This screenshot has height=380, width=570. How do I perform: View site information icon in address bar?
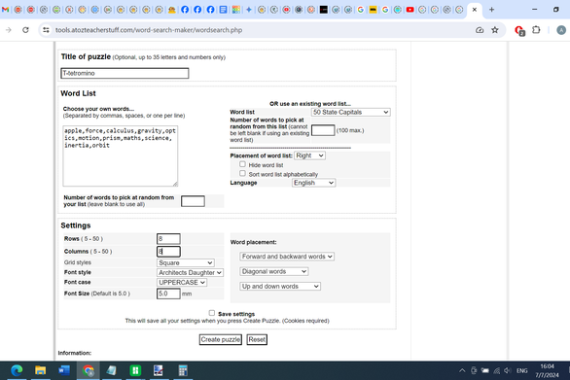pyautogui.click(x=46, y=30)
